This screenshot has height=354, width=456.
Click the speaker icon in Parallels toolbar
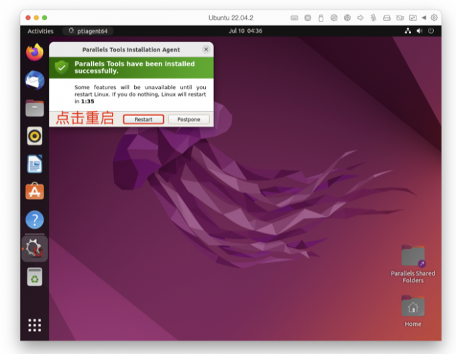(360, 18)
